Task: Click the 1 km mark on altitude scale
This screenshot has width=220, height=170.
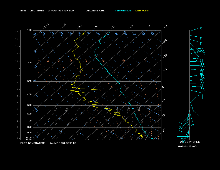Action: 17,133
